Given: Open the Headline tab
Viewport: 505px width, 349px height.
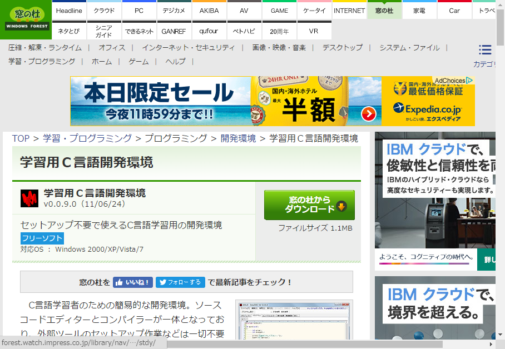Looking at the screenshot, I should click(x=69, y=11).
